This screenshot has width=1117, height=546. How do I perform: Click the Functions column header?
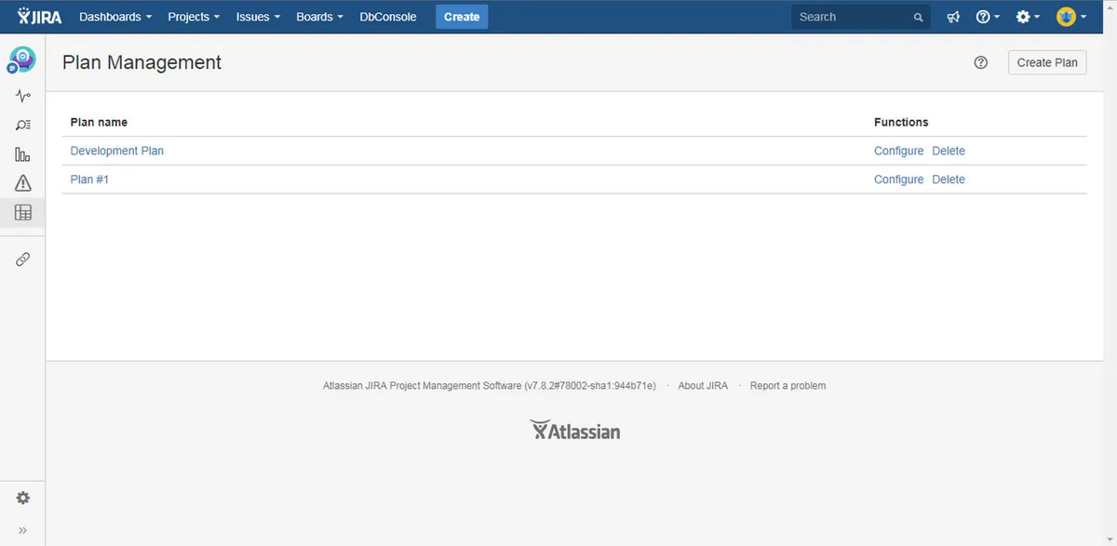coord(901,122)
